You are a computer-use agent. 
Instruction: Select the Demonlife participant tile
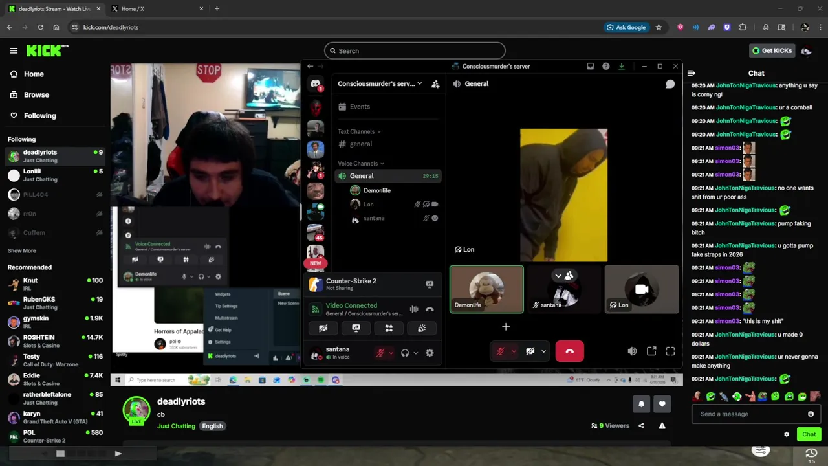[486, 289]
